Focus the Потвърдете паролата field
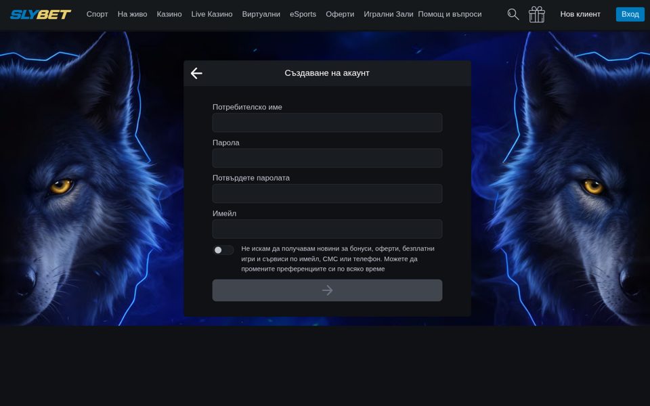 click(327, 194)
